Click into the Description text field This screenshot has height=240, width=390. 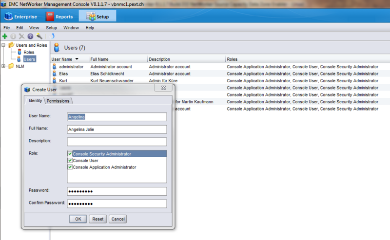[117, 142]
